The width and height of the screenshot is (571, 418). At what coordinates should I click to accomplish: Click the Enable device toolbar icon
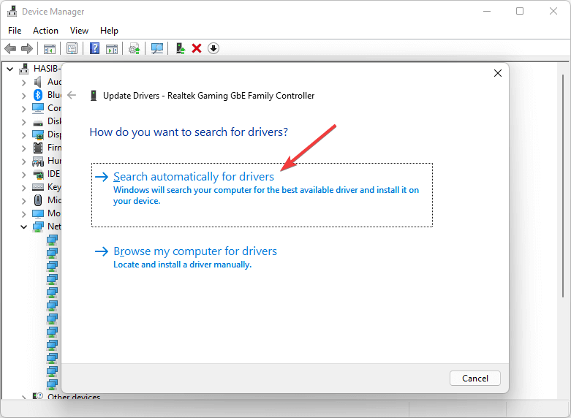point(181,48)
